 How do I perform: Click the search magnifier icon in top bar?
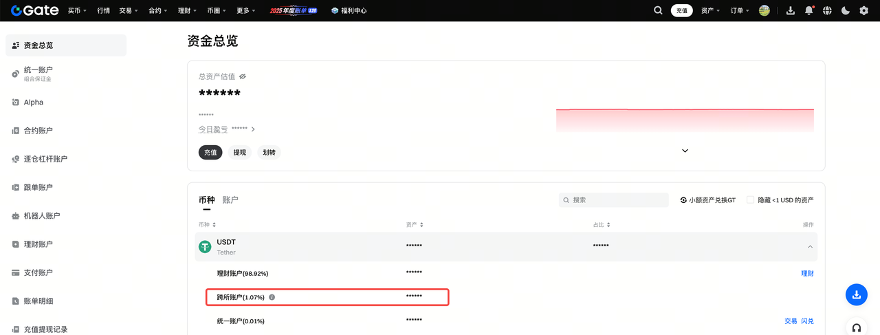click(658, 10)
